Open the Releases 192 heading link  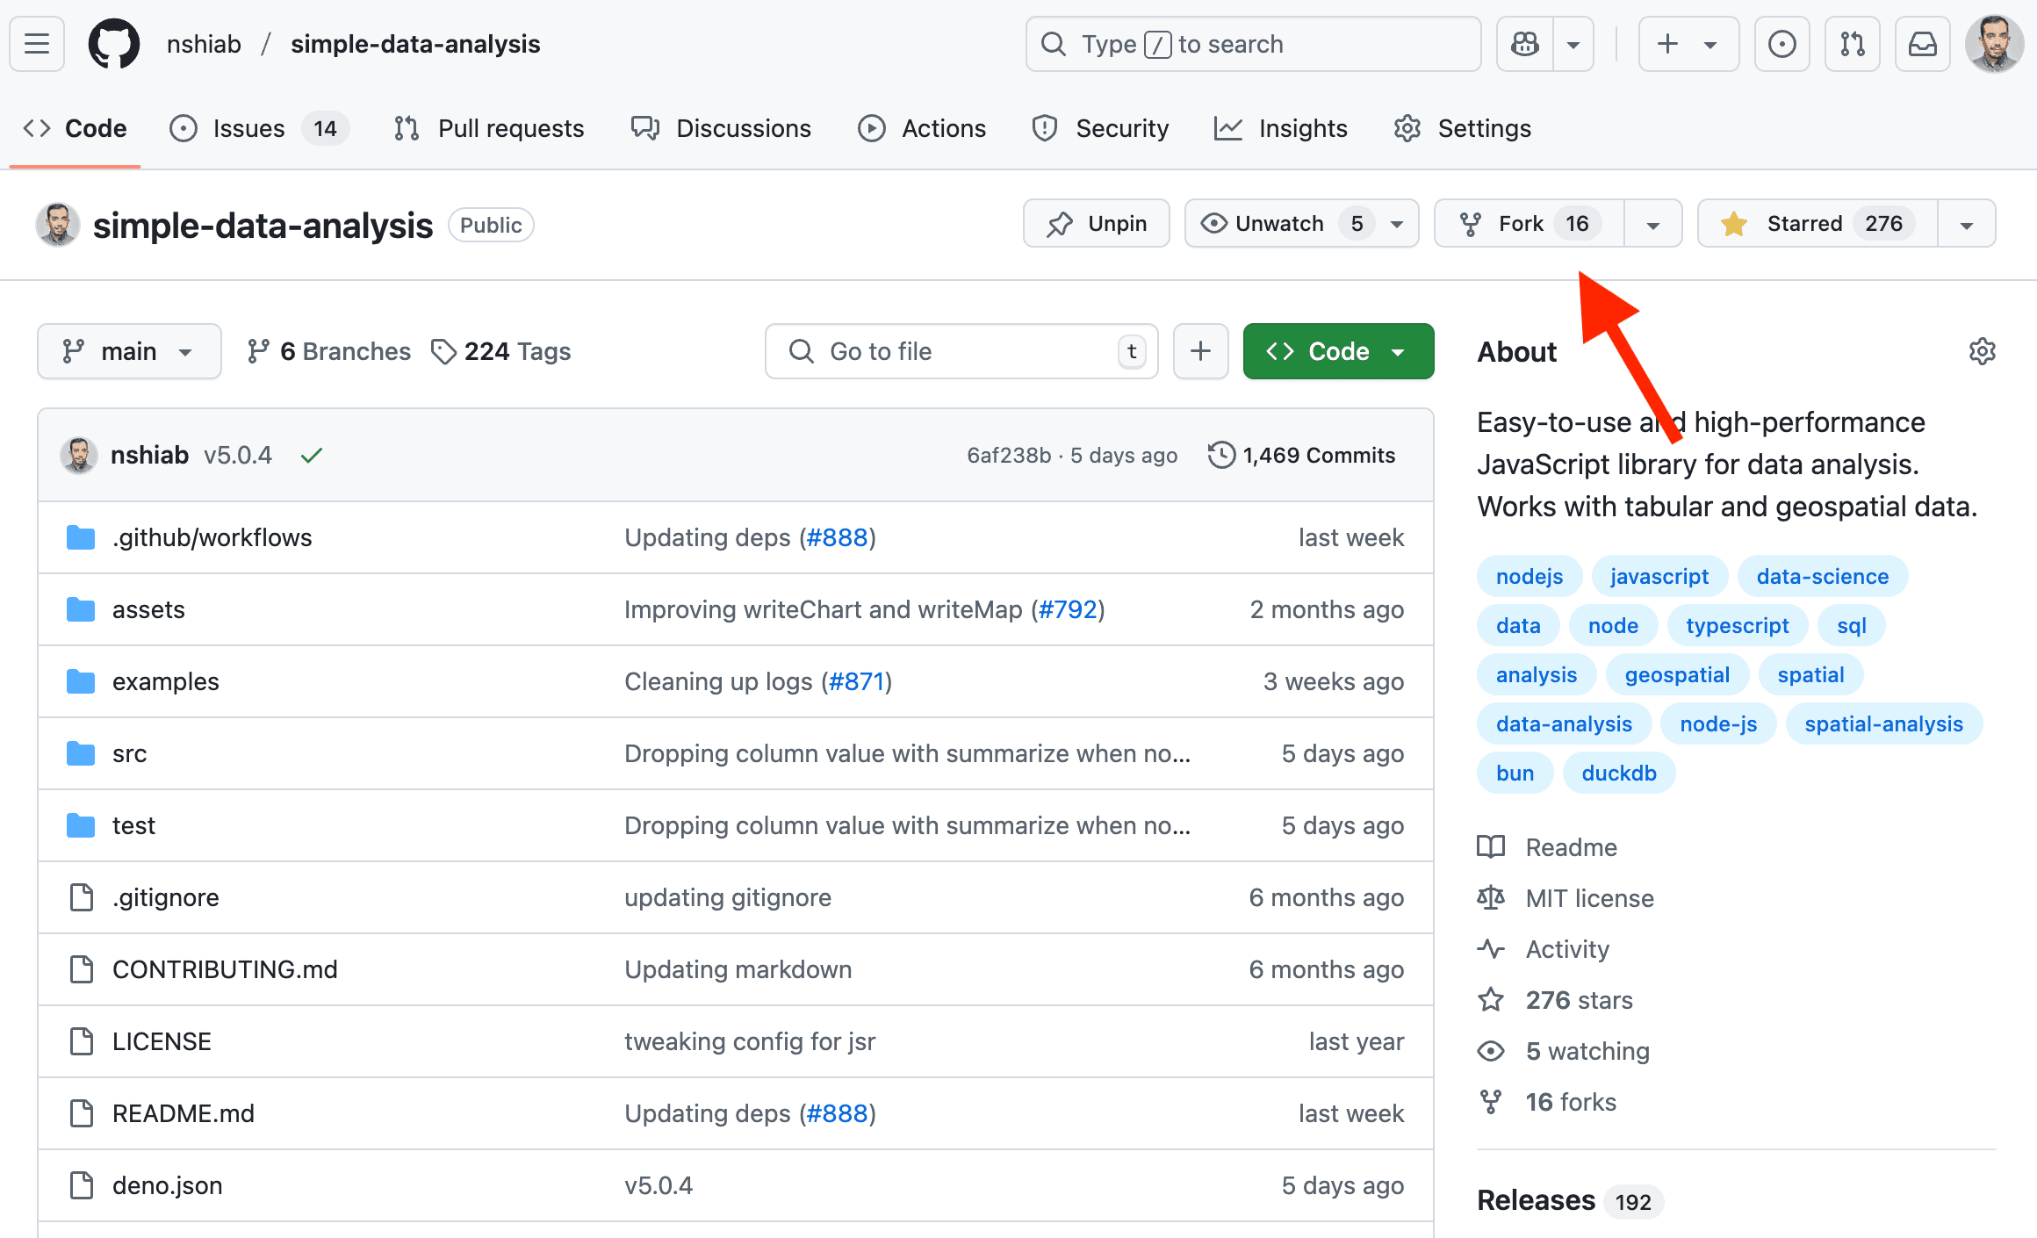click(x=1570, y=1200)
